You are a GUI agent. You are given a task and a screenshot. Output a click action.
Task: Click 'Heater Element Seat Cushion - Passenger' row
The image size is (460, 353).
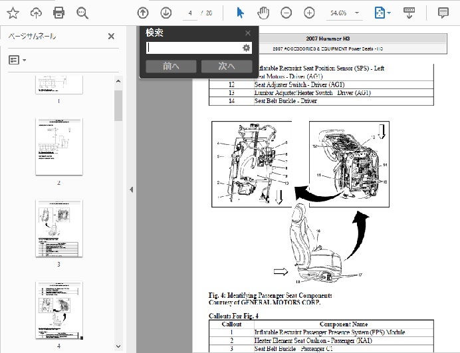(321, 340)
